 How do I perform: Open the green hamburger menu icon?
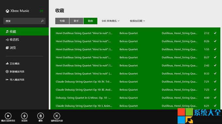click(x=41, y=11)
